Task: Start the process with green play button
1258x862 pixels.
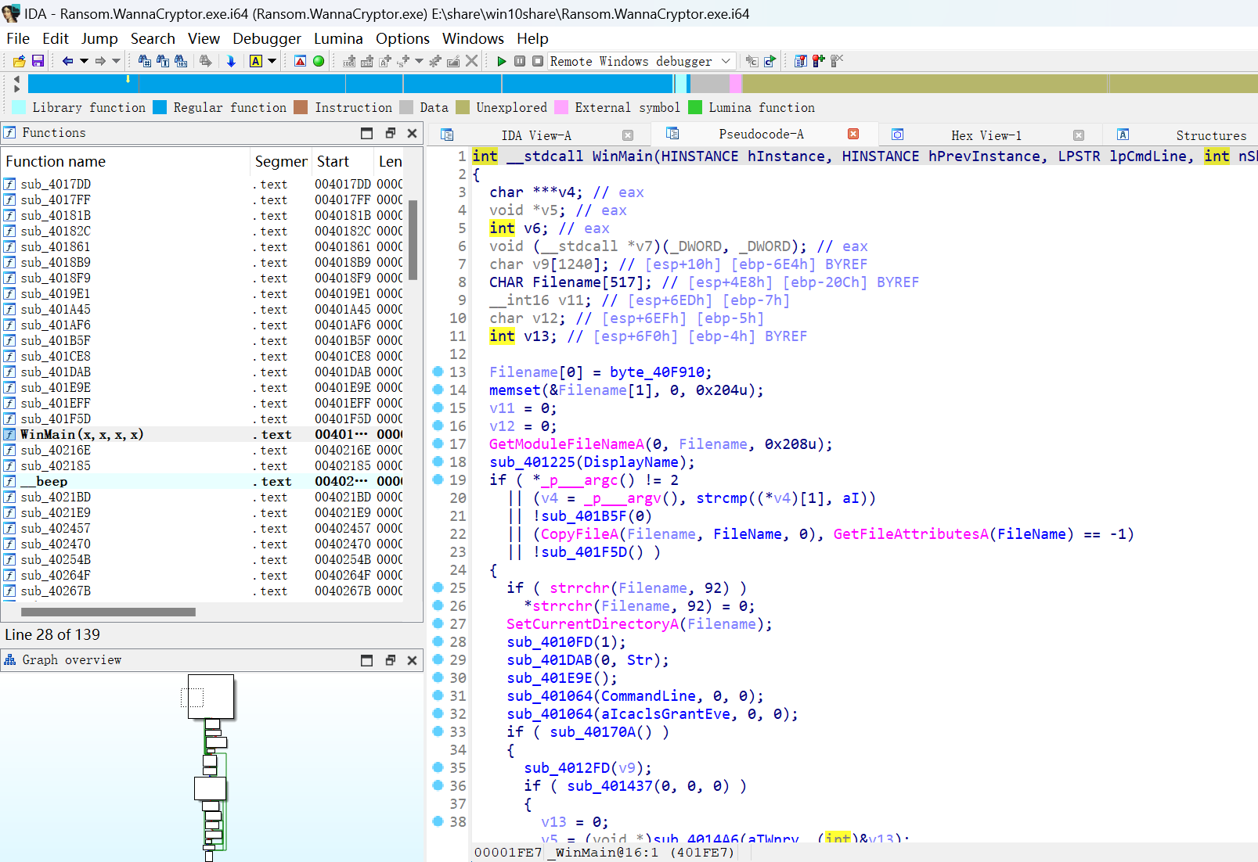Action: (502, 61)
